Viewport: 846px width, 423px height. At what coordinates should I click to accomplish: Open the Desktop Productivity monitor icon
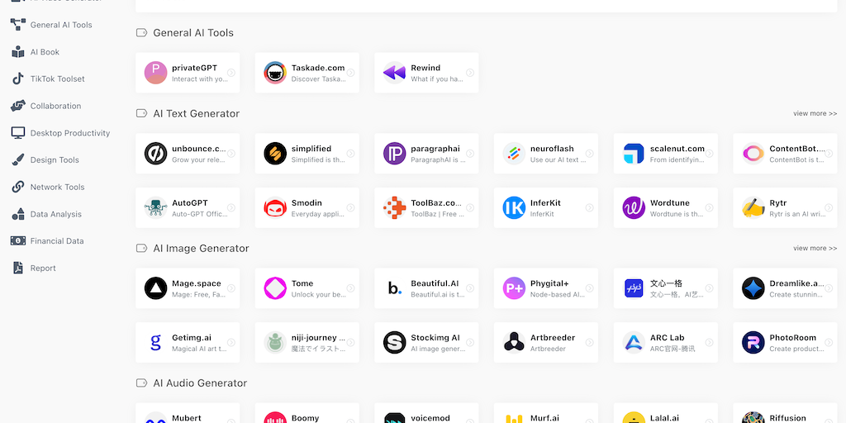pos(18,133)
